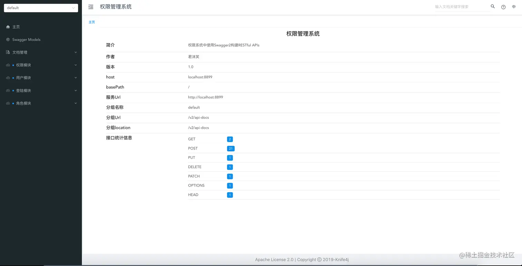Click the cloud icon beside 权限模块
Screen dimensions: 522x266
pos(8,65)
